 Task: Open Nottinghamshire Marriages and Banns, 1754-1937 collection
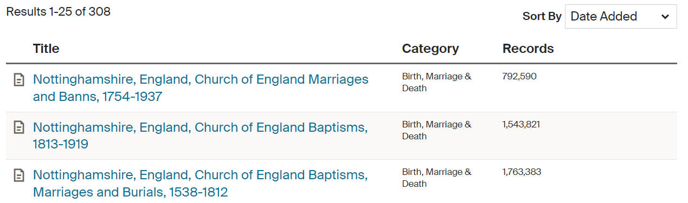[x=201, y=88]
